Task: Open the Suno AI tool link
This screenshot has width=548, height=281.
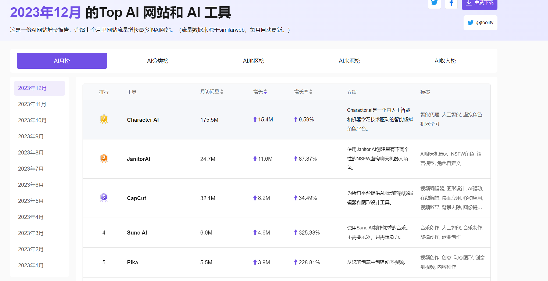Action: (137, 233)
